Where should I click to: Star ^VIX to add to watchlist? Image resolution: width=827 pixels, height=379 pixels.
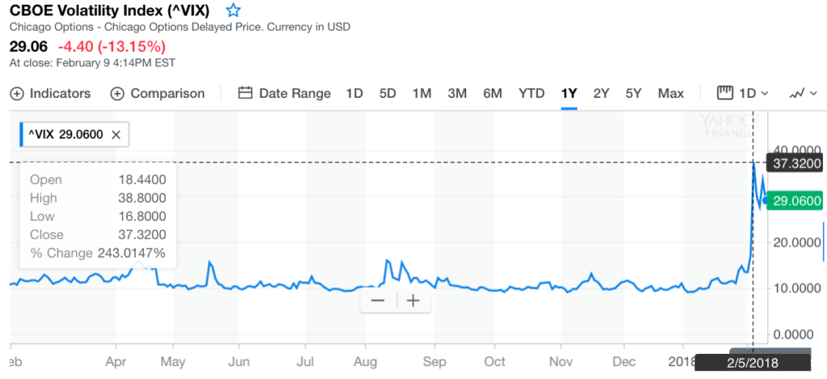point(233,11)
